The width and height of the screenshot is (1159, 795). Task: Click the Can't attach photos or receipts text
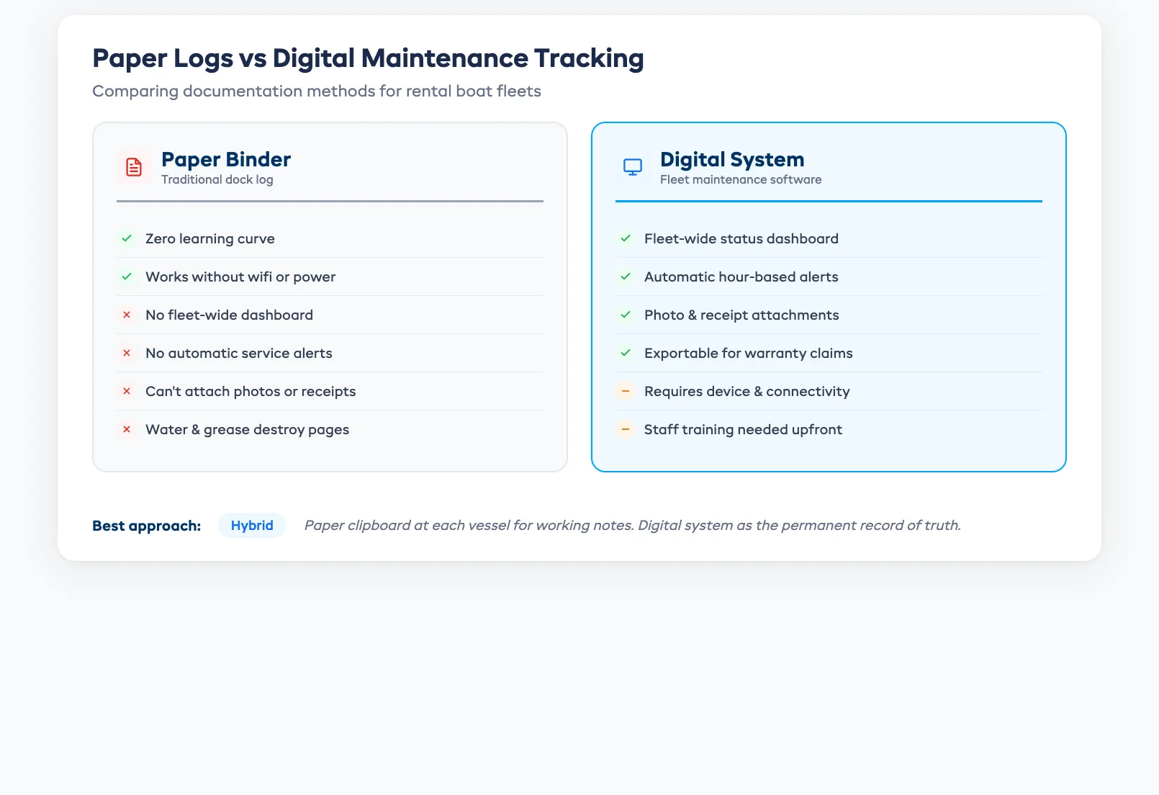tap(251, 391)
